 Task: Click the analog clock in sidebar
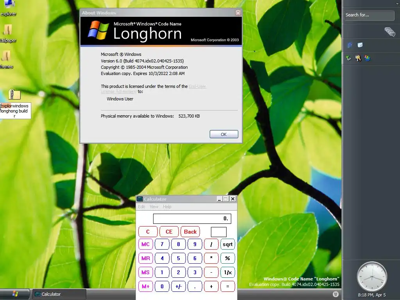372,277
